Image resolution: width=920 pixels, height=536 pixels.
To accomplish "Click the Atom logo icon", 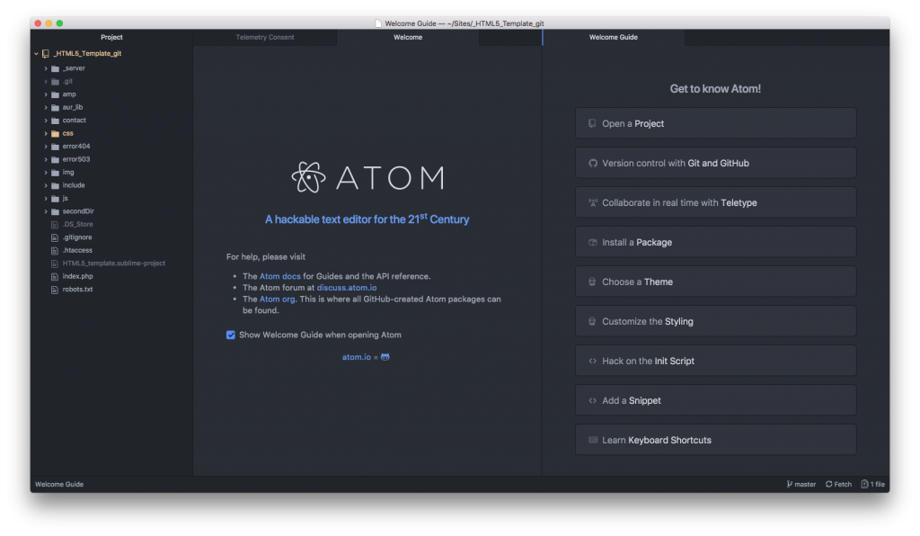I will [x=309, y=177].
